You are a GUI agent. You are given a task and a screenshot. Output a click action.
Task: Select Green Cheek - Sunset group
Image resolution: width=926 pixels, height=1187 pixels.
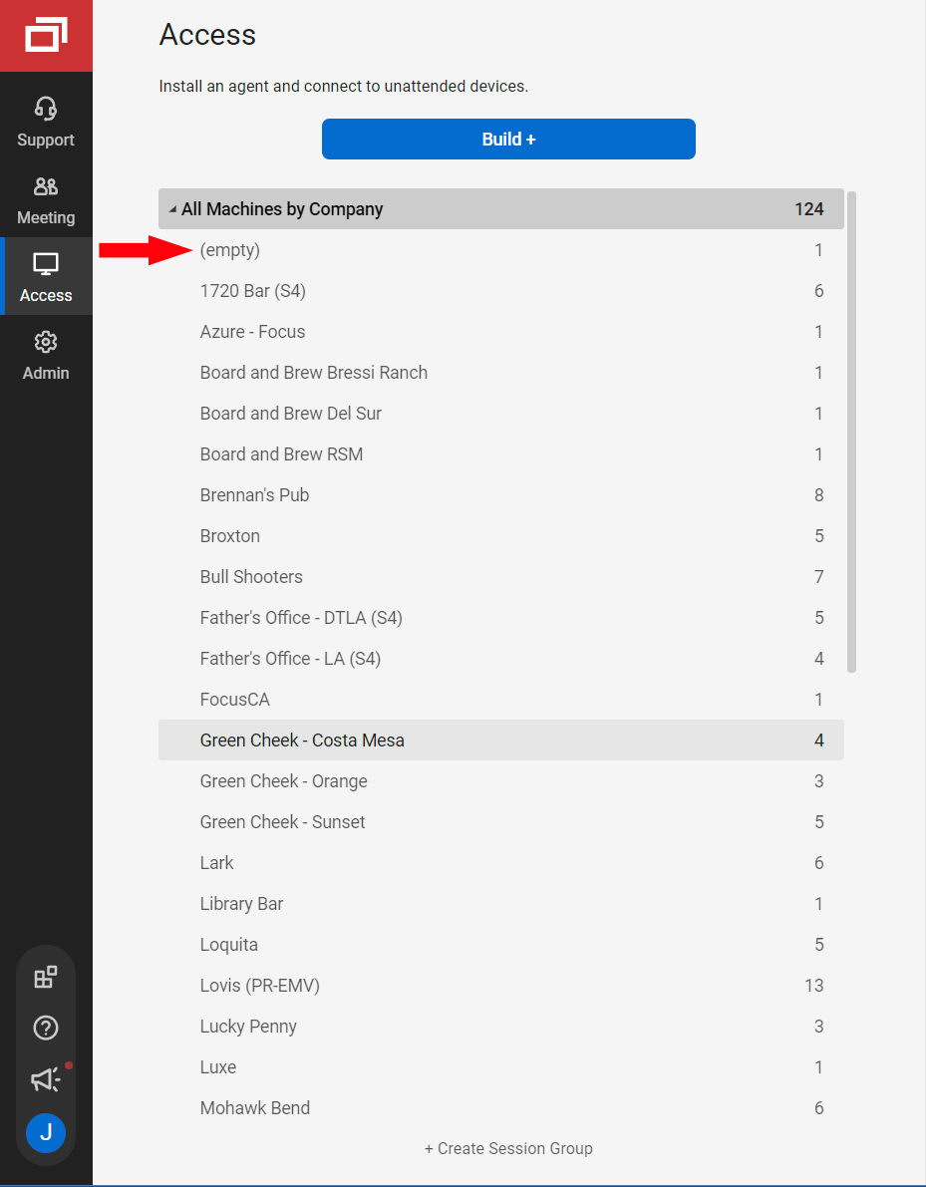(501, 822)
